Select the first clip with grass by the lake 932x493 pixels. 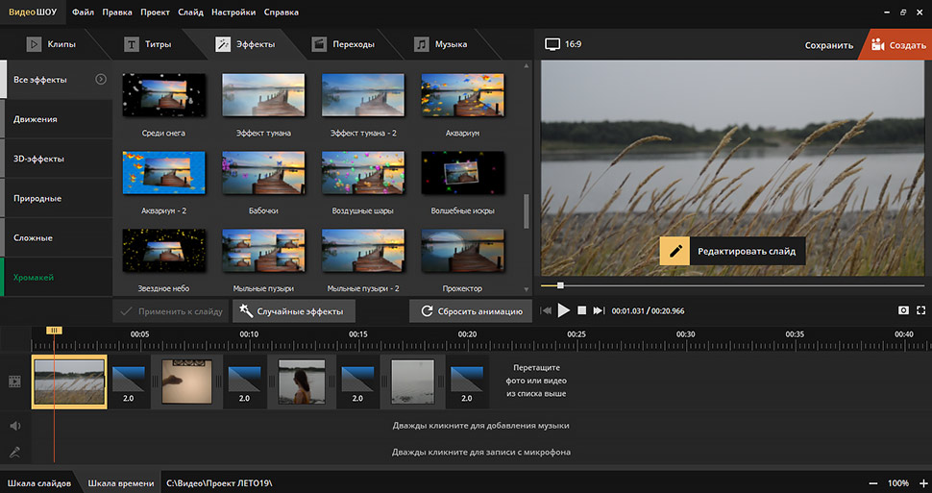click(69, 382)
